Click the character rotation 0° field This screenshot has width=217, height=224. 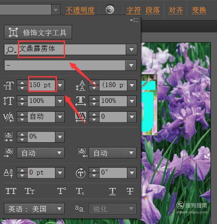(113, 173)
